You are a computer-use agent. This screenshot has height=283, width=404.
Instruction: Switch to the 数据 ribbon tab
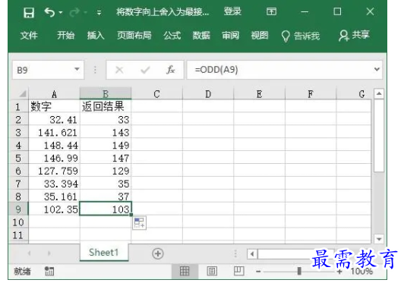tap(201, 35)
